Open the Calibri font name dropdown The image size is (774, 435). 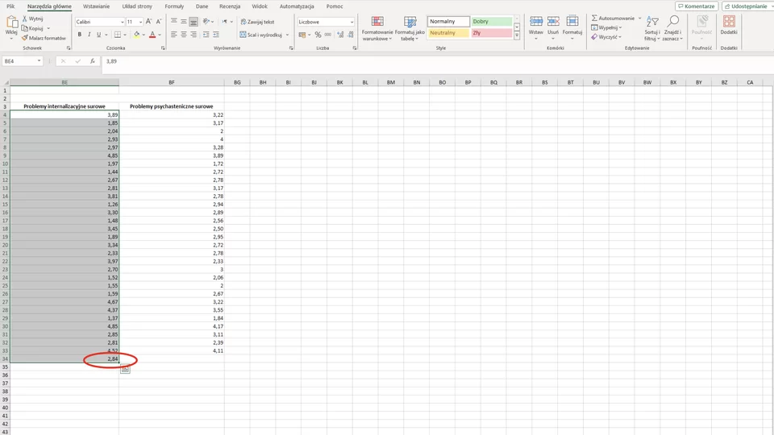coord(122,23)
